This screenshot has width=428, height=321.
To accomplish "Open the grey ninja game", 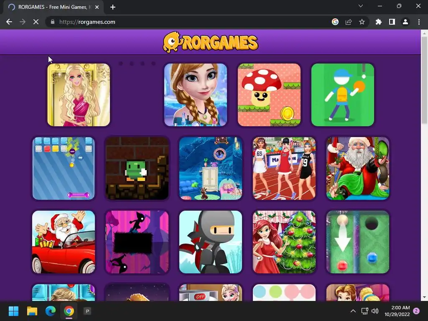I will coord(211,242).
